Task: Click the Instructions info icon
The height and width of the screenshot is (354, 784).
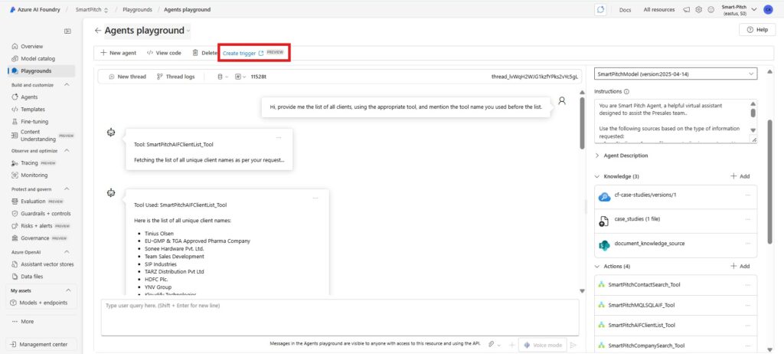Action: 627,91
